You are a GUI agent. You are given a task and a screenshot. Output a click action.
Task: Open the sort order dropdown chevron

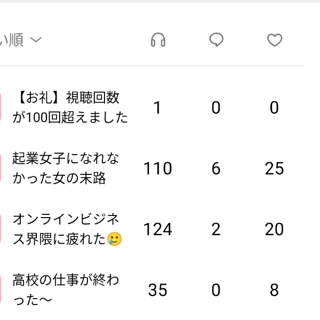coord(36,40)
